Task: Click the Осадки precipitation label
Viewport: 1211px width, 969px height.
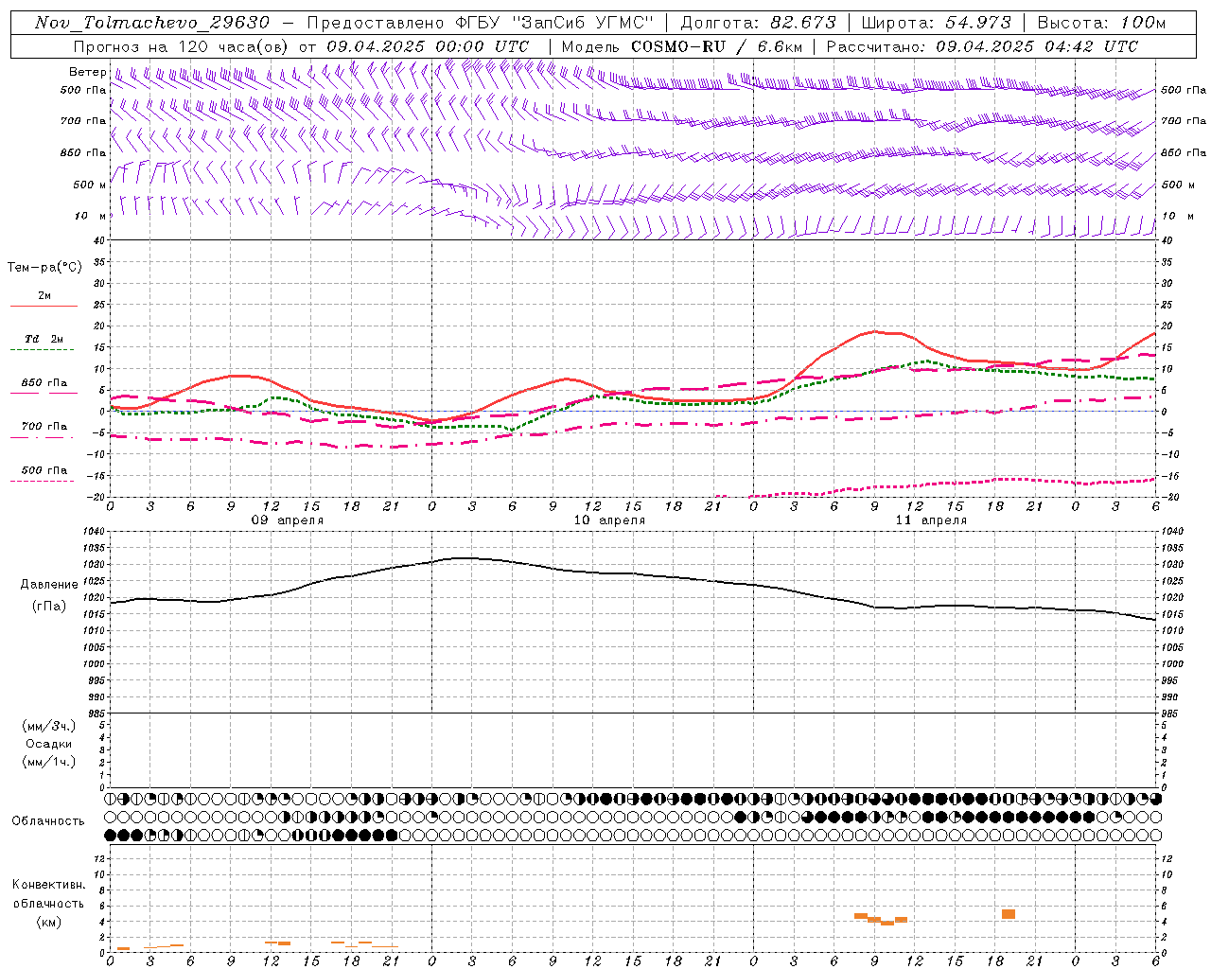Action: (48, 744)
